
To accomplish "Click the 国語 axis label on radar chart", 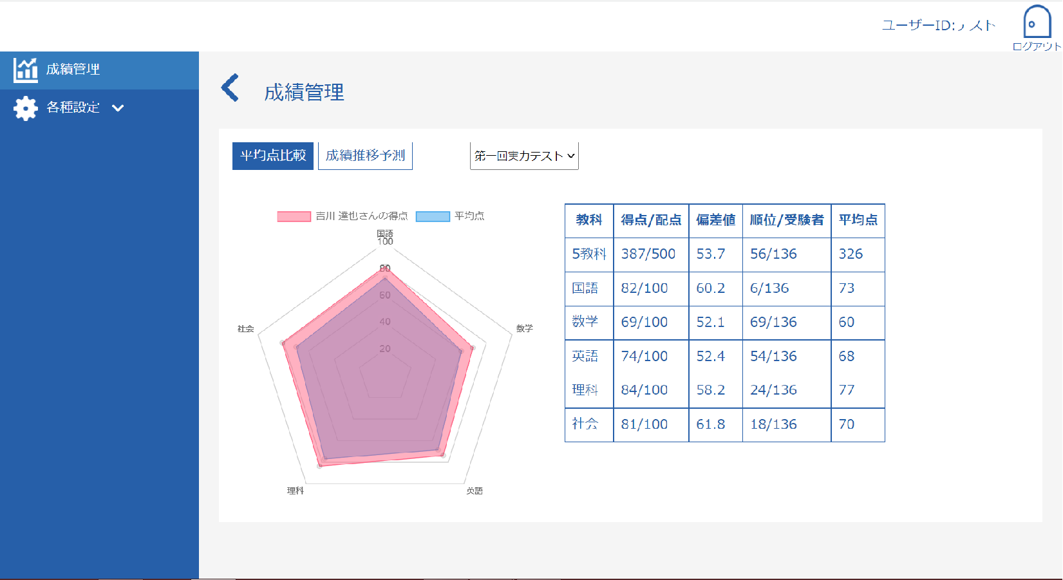I will pyautogui.click(x=385, y=233).
